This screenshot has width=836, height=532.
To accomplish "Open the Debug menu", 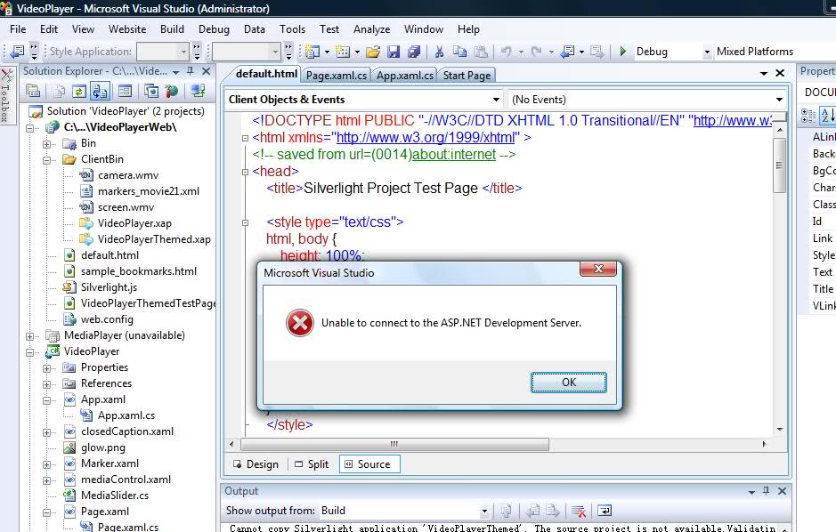I will [214, 29].
